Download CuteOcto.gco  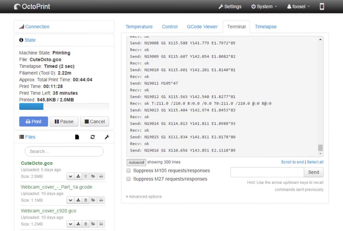pos(78,176)
